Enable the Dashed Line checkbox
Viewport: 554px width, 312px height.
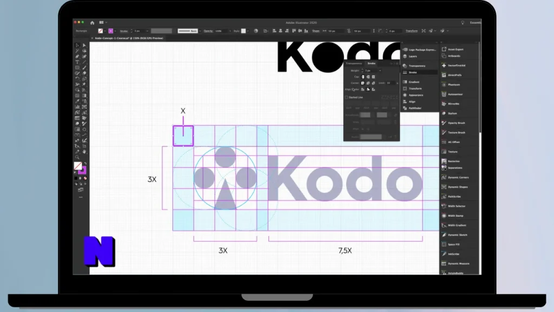point(347,97)
